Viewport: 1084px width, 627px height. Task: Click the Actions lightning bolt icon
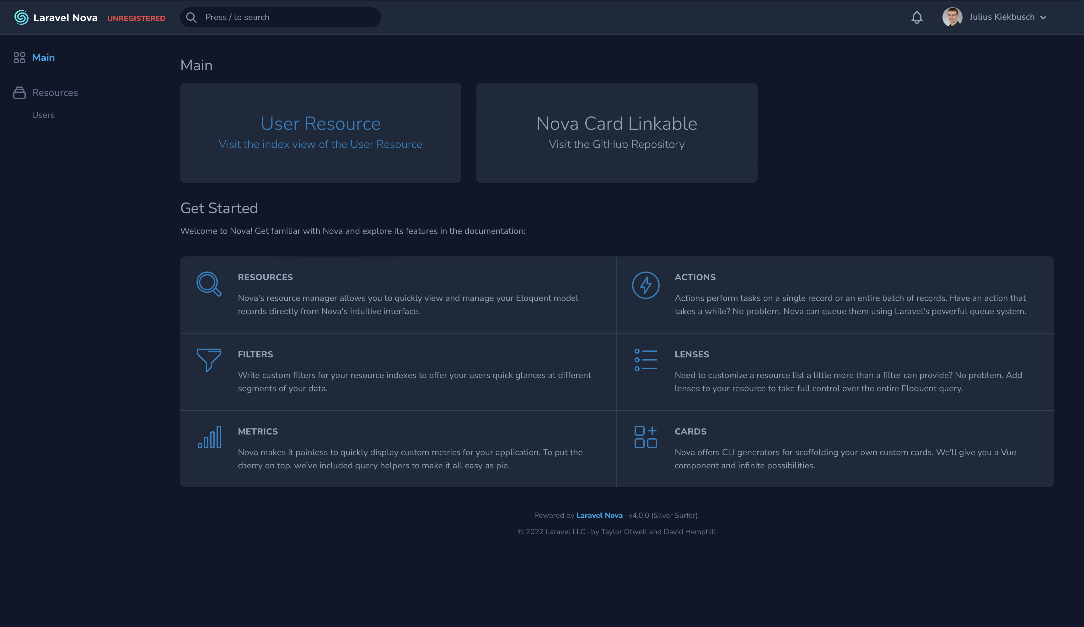pyautogui.click(x=645, y=285)
